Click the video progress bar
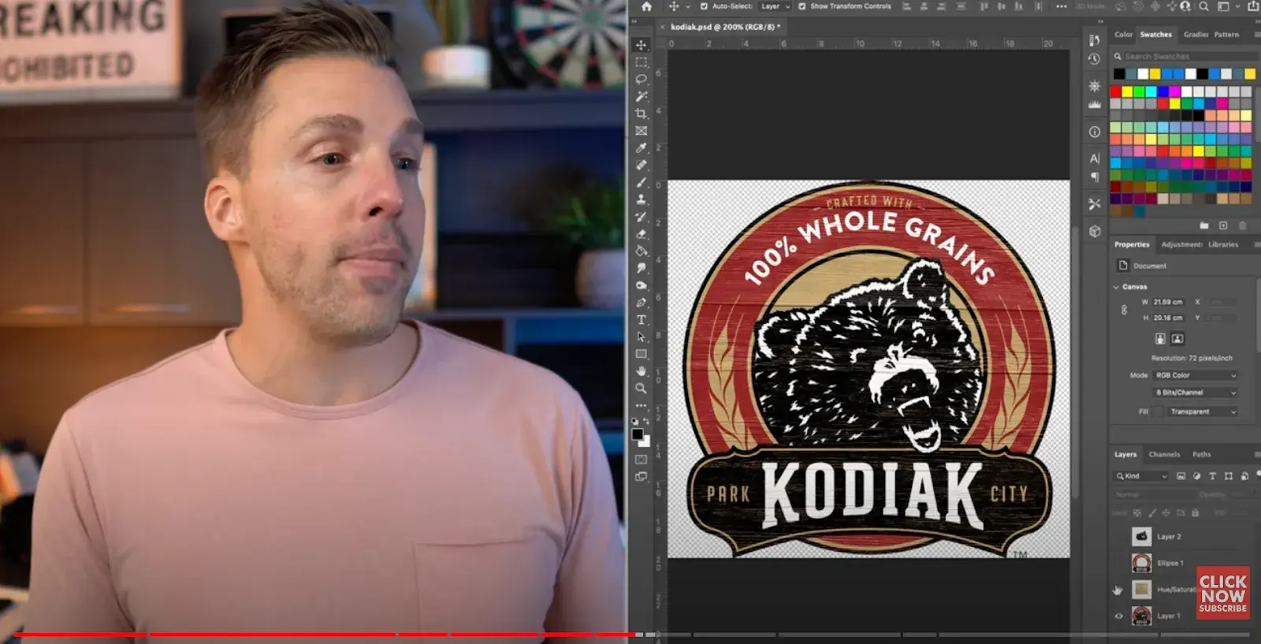 pyautogui.click(x=630, y=635)
